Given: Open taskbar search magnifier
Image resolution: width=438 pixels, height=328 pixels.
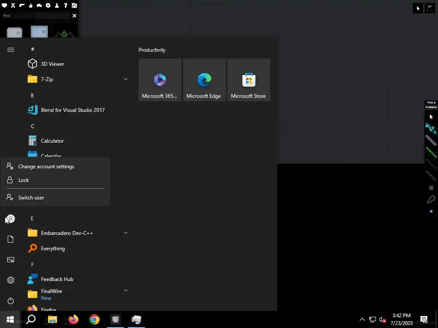Looking at the screenshot, I should [x=31, y=319].
